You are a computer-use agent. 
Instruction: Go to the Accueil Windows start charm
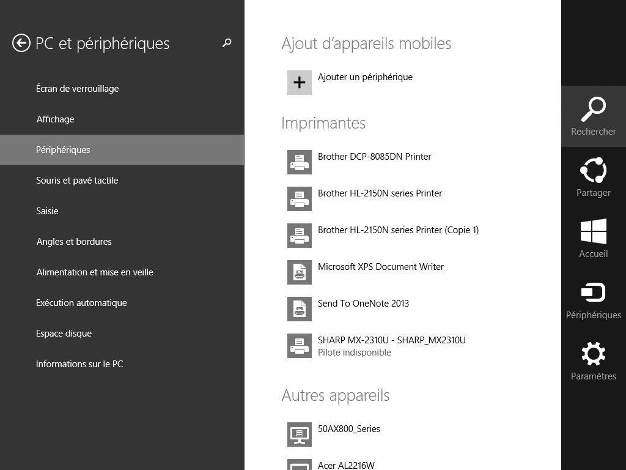tap(593, 239)
